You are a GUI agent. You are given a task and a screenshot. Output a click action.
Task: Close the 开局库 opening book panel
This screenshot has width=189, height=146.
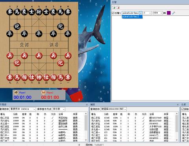click(x=87, y=105)
